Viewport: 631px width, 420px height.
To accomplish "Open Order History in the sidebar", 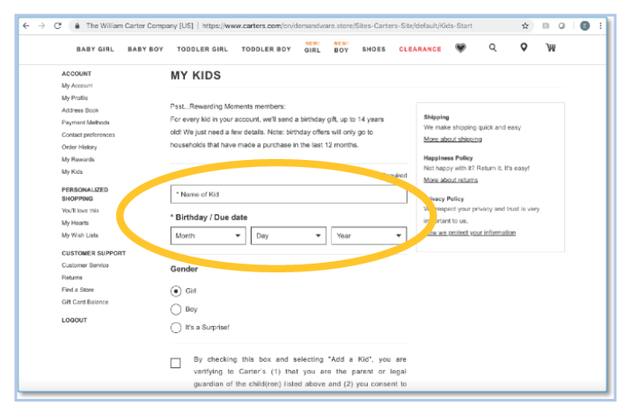I will tap(79, 147).
